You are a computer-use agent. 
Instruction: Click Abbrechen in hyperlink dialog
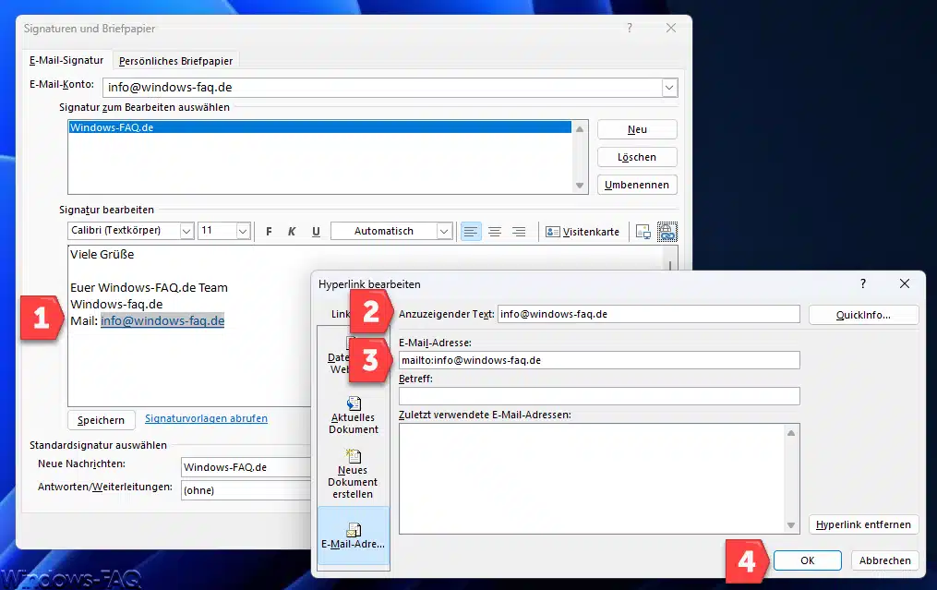click(885, 560)
